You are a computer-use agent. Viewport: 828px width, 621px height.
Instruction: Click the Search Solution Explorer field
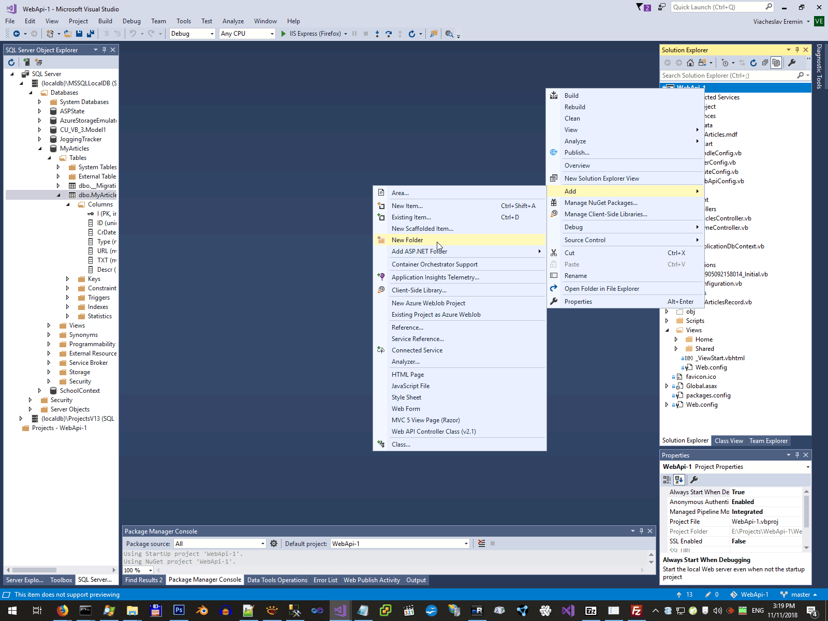tap(735, 76)
